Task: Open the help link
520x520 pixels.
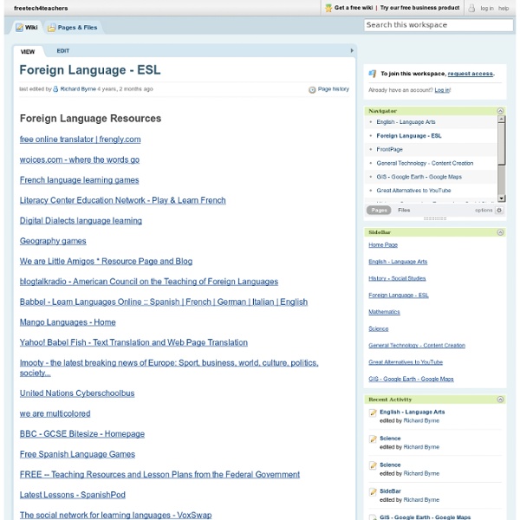Action: (503, 9)
